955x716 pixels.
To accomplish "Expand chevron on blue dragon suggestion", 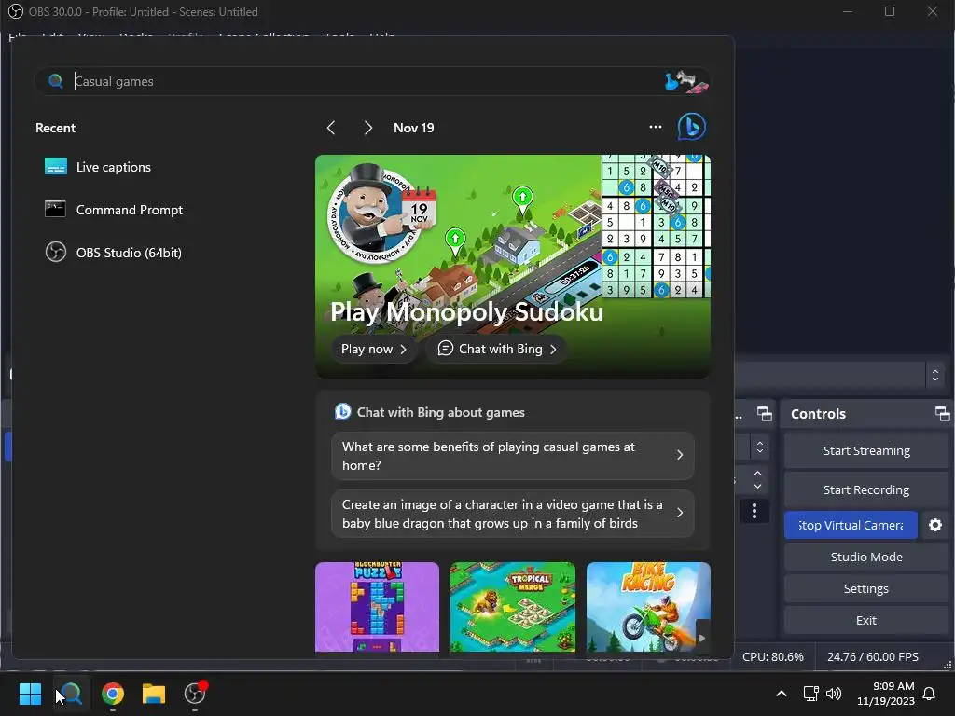I will pos(680,513).
